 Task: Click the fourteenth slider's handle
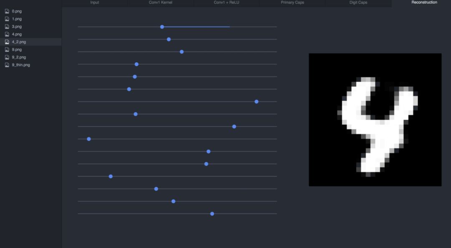[x=156, y=189]
